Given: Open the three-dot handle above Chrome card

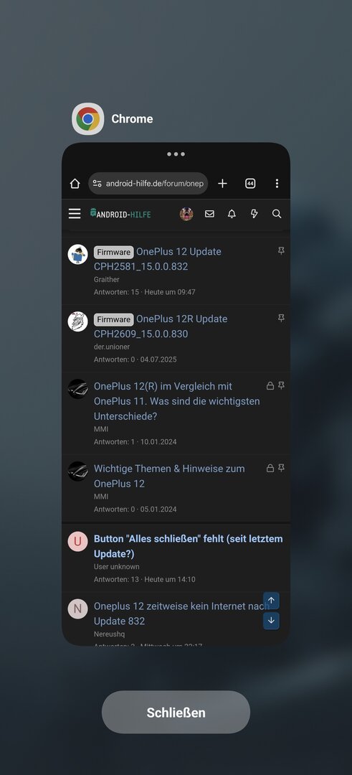Looking at the screenshot, I should coord(176,154).
